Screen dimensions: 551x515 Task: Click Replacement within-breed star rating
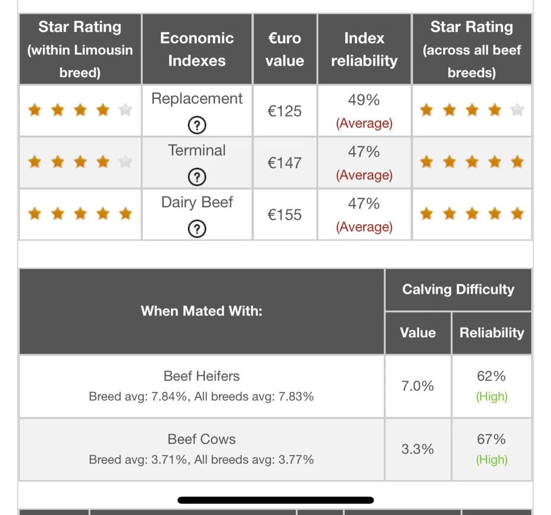click(x=80, y=110)
